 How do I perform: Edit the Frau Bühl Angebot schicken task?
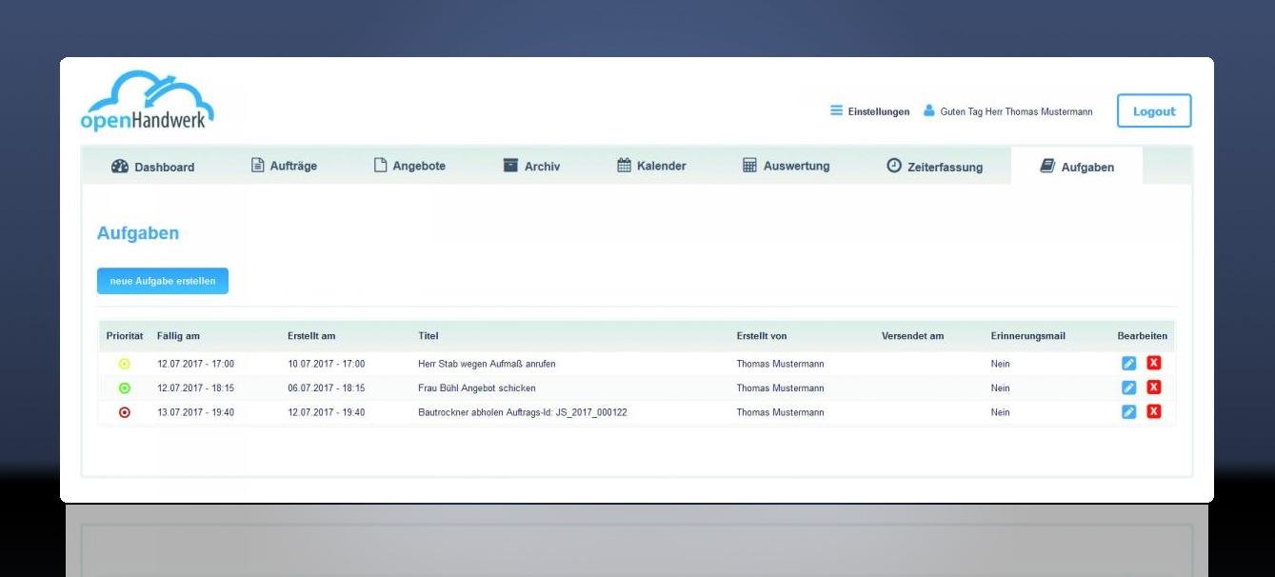pyautogui.click(x=1129, y=388)
